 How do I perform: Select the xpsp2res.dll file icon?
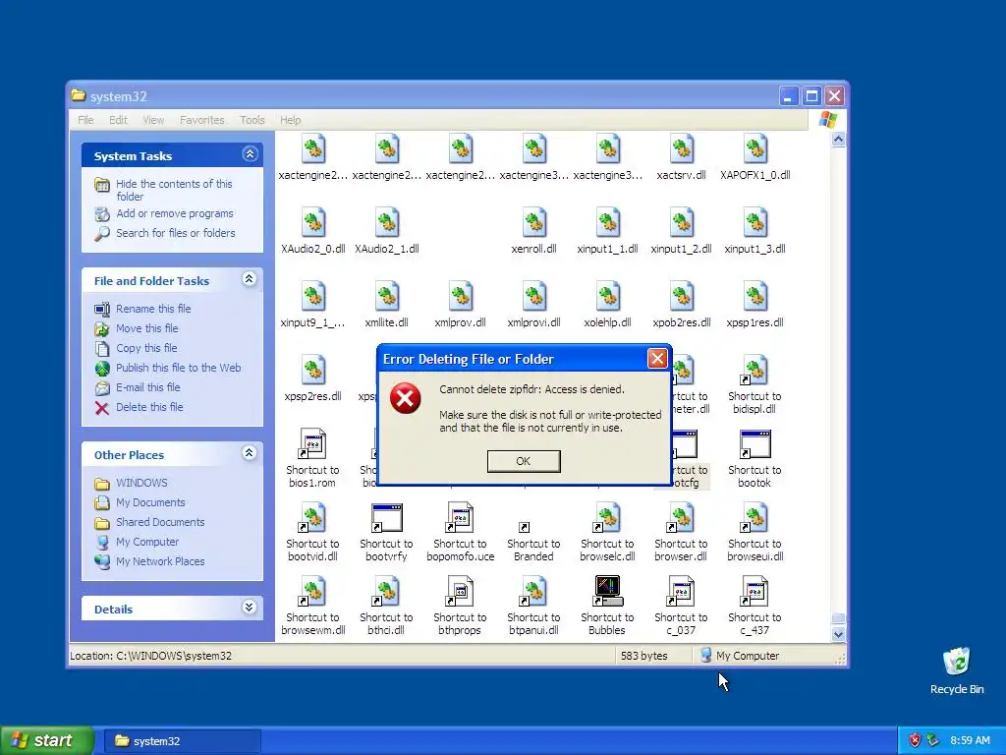(313, 371)
